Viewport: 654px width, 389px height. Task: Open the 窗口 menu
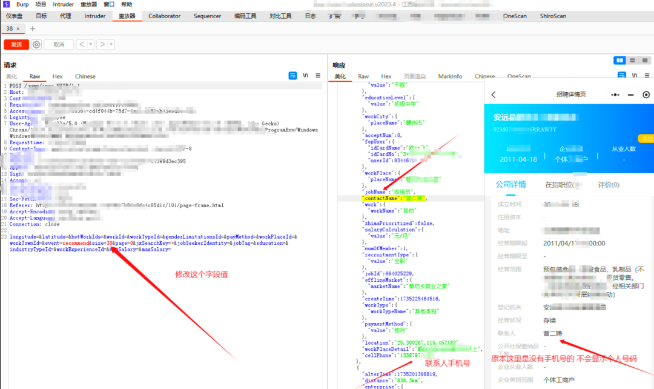click(x=109, y=4)
